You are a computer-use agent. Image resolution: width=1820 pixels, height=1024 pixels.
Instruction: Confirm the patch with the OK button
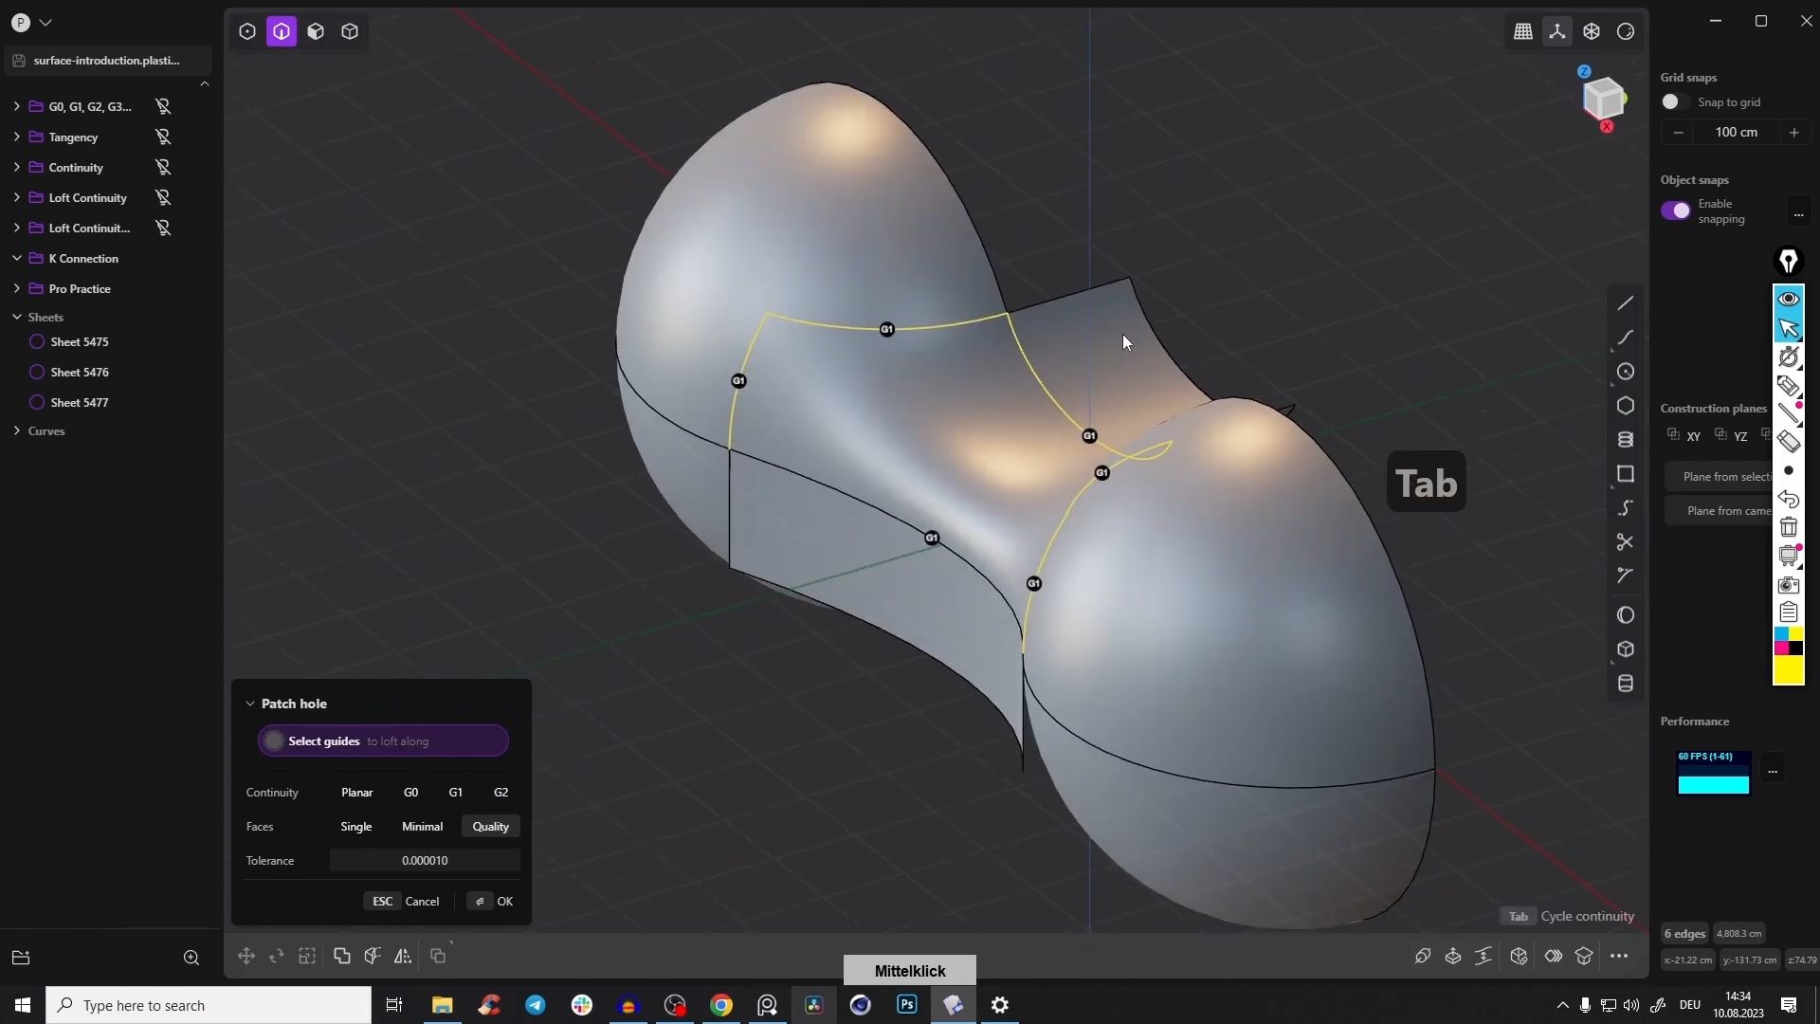502,901
